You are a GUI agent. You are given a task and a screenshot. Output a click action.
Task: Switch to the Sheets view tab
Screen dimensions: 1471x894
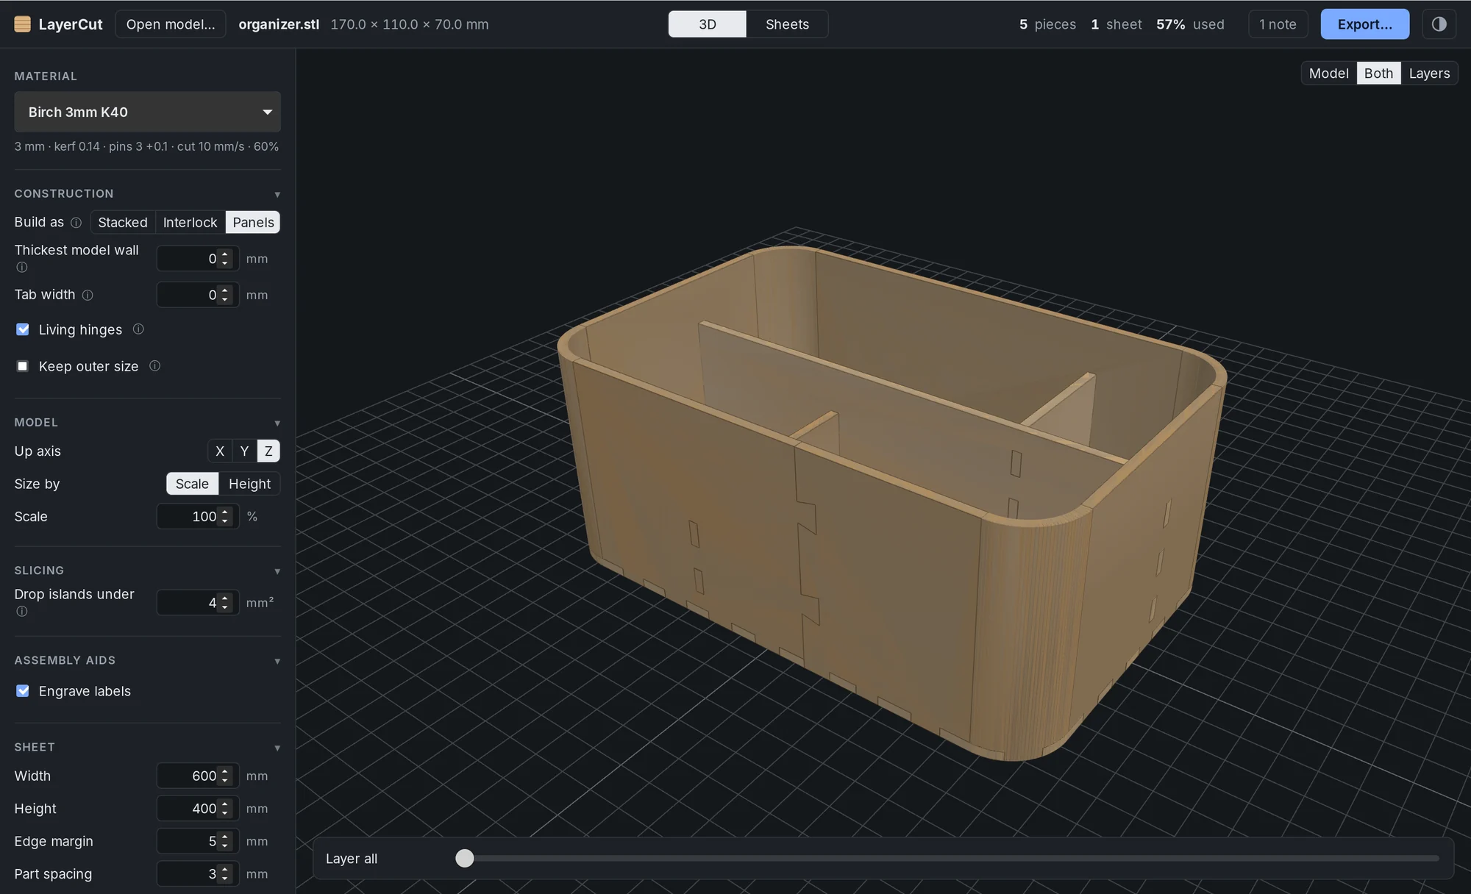tap(787, 24)
